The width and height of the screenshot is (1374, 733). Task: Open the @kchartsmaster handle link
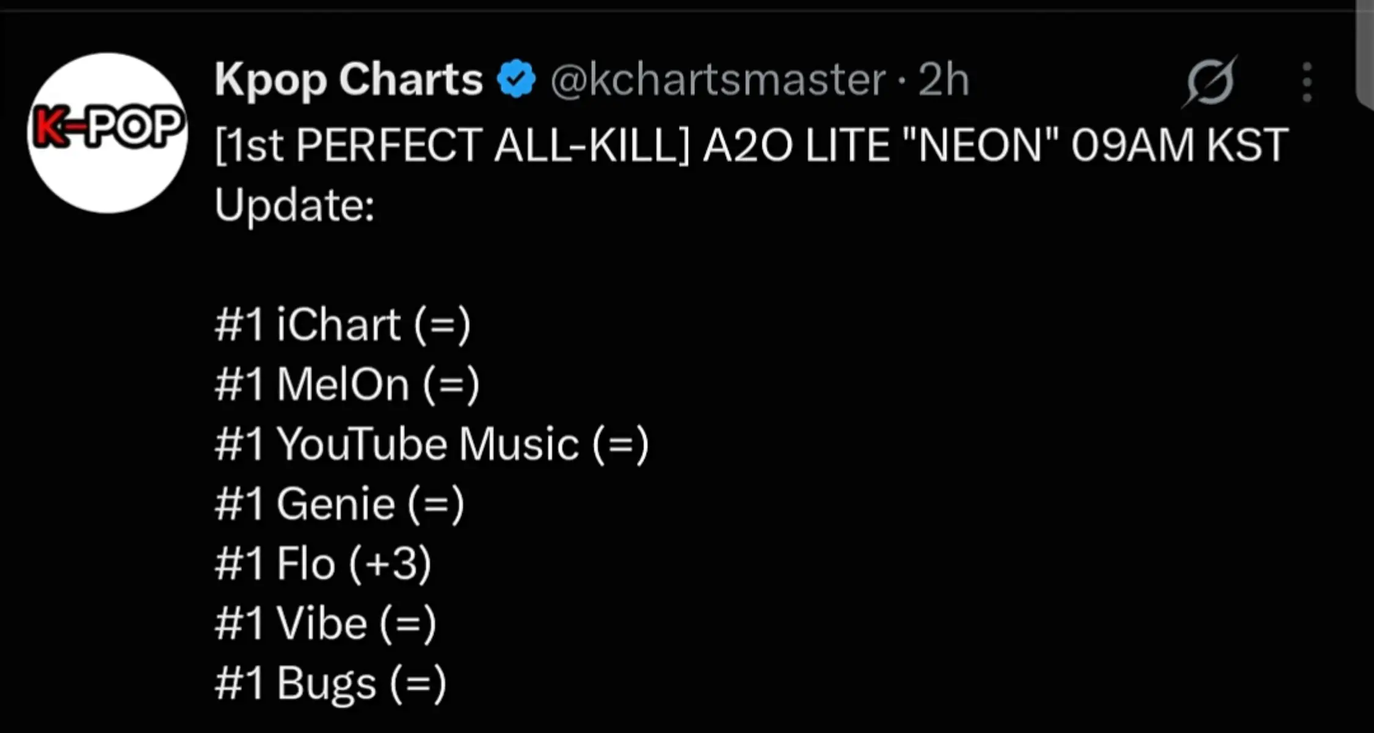(718, 79)
